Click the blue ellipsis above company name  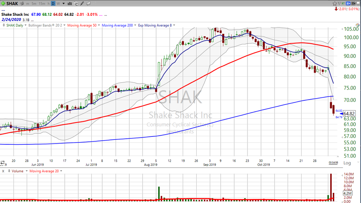click(x=3, y=11)
